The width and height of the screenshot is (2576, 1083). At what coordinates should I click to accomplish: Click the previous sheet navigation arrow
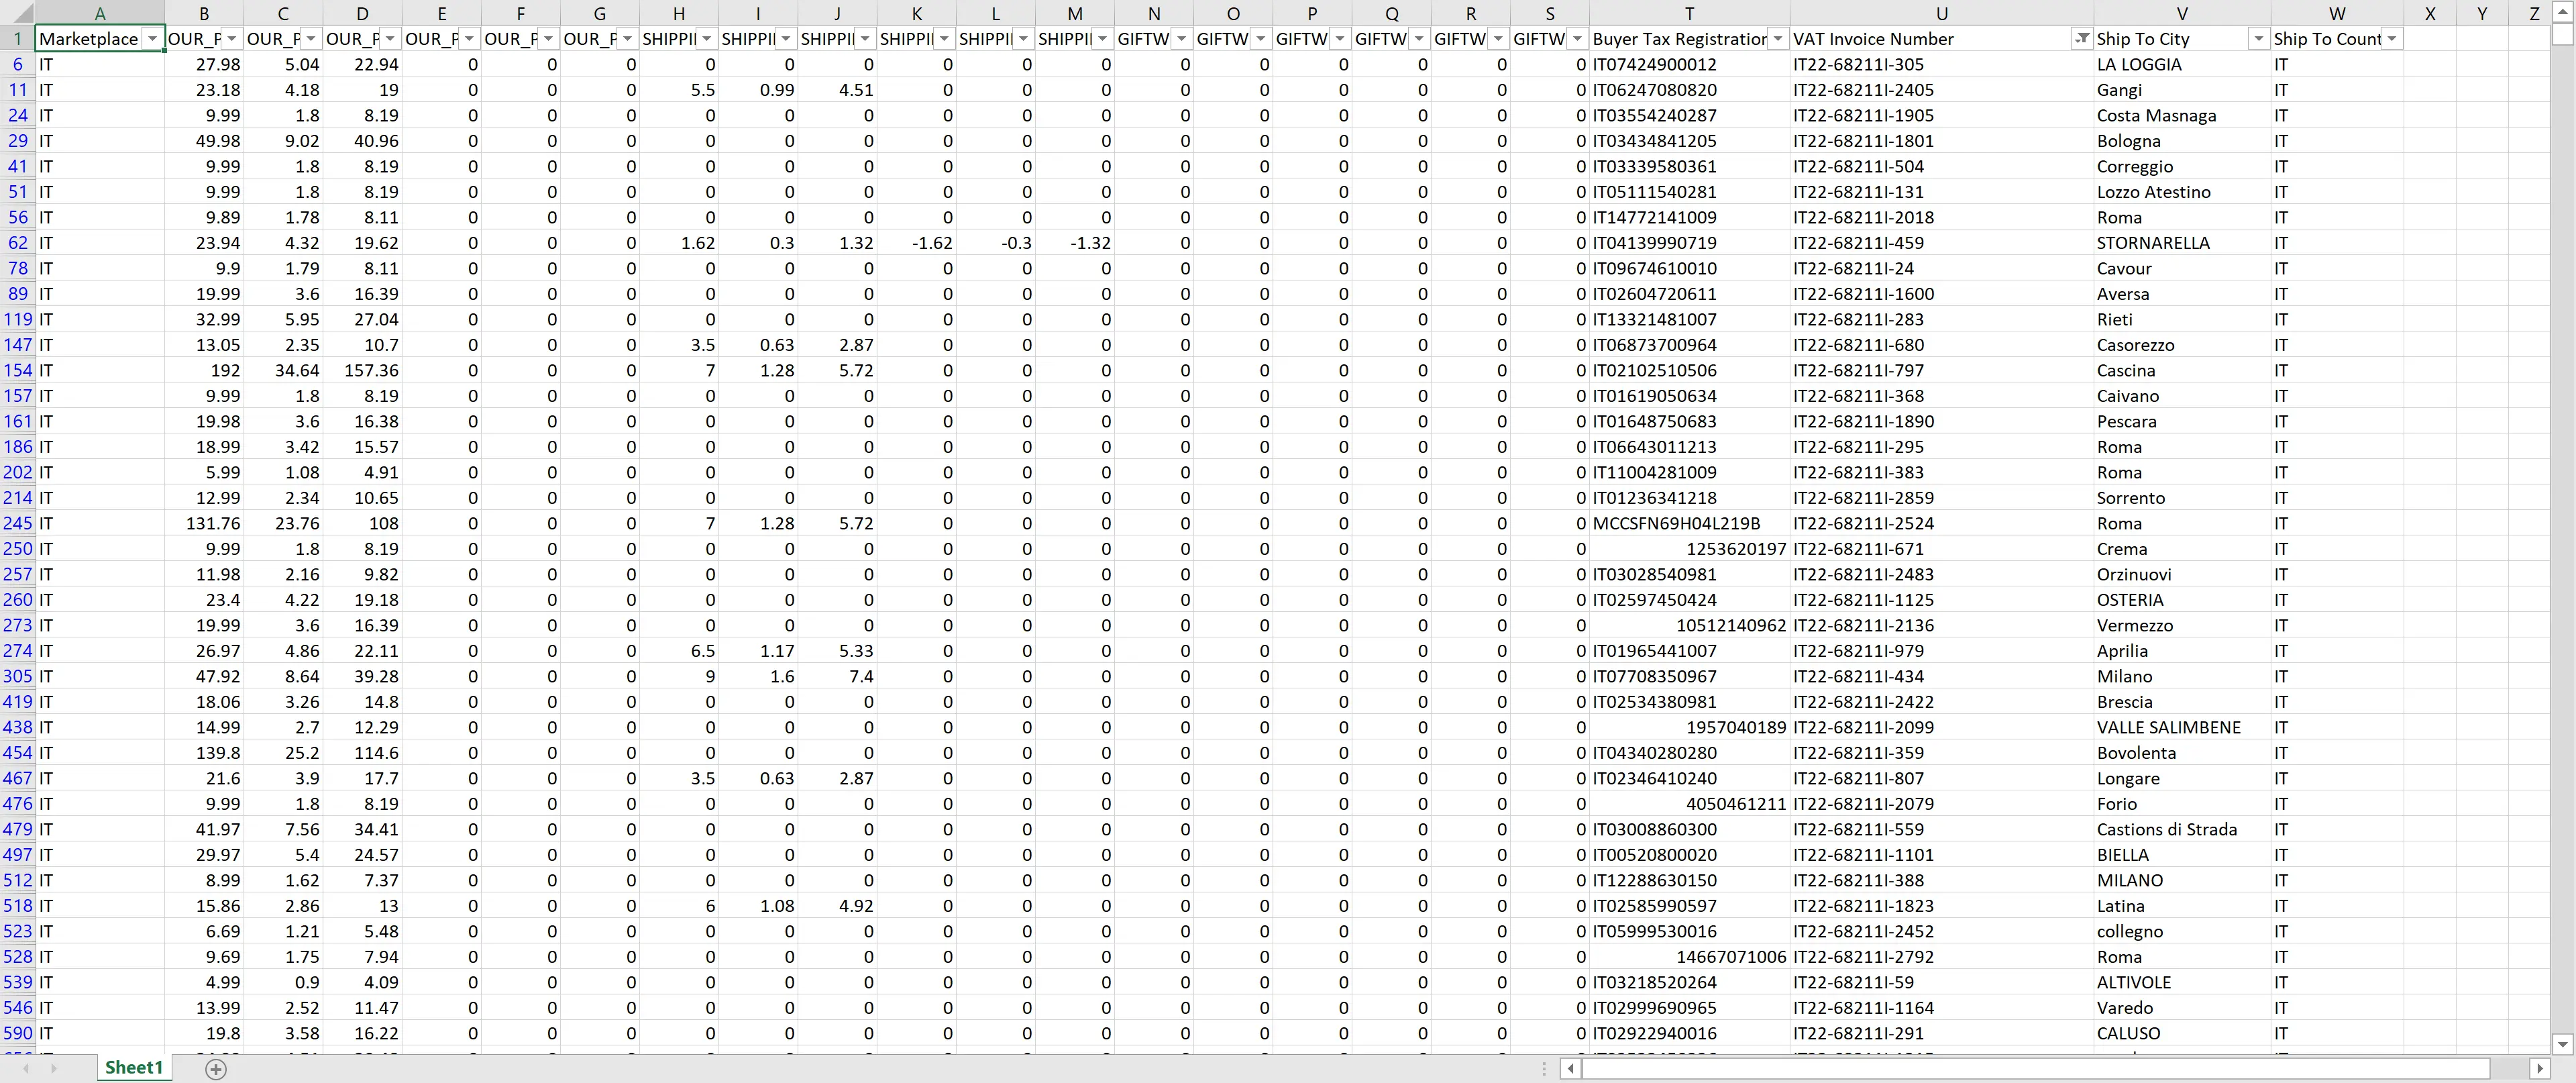point(26,1068)
